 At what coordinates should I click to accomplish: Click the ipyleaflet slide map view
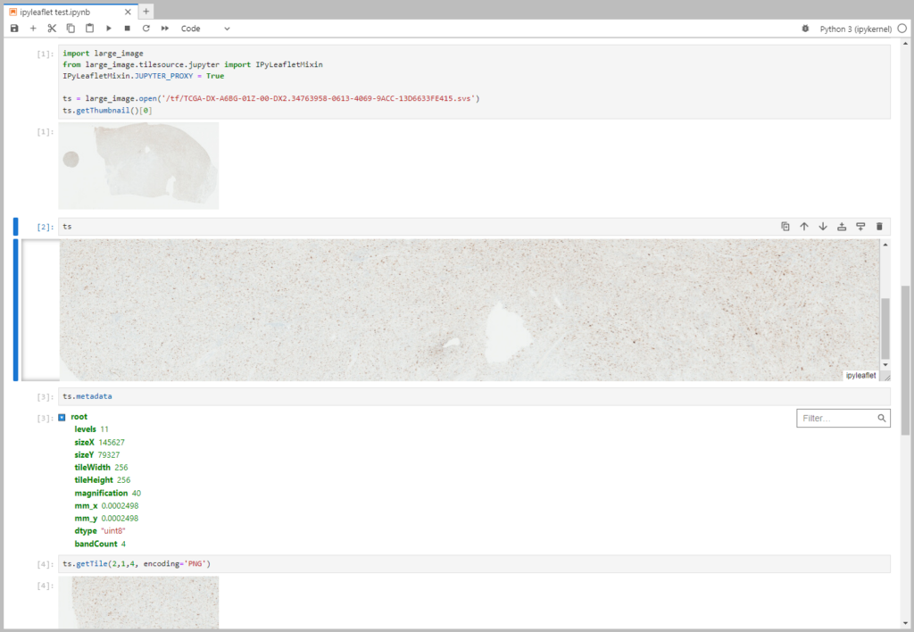click(469, 310)
